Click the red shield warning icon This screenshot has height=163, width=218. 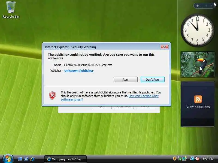pos(52,95)
